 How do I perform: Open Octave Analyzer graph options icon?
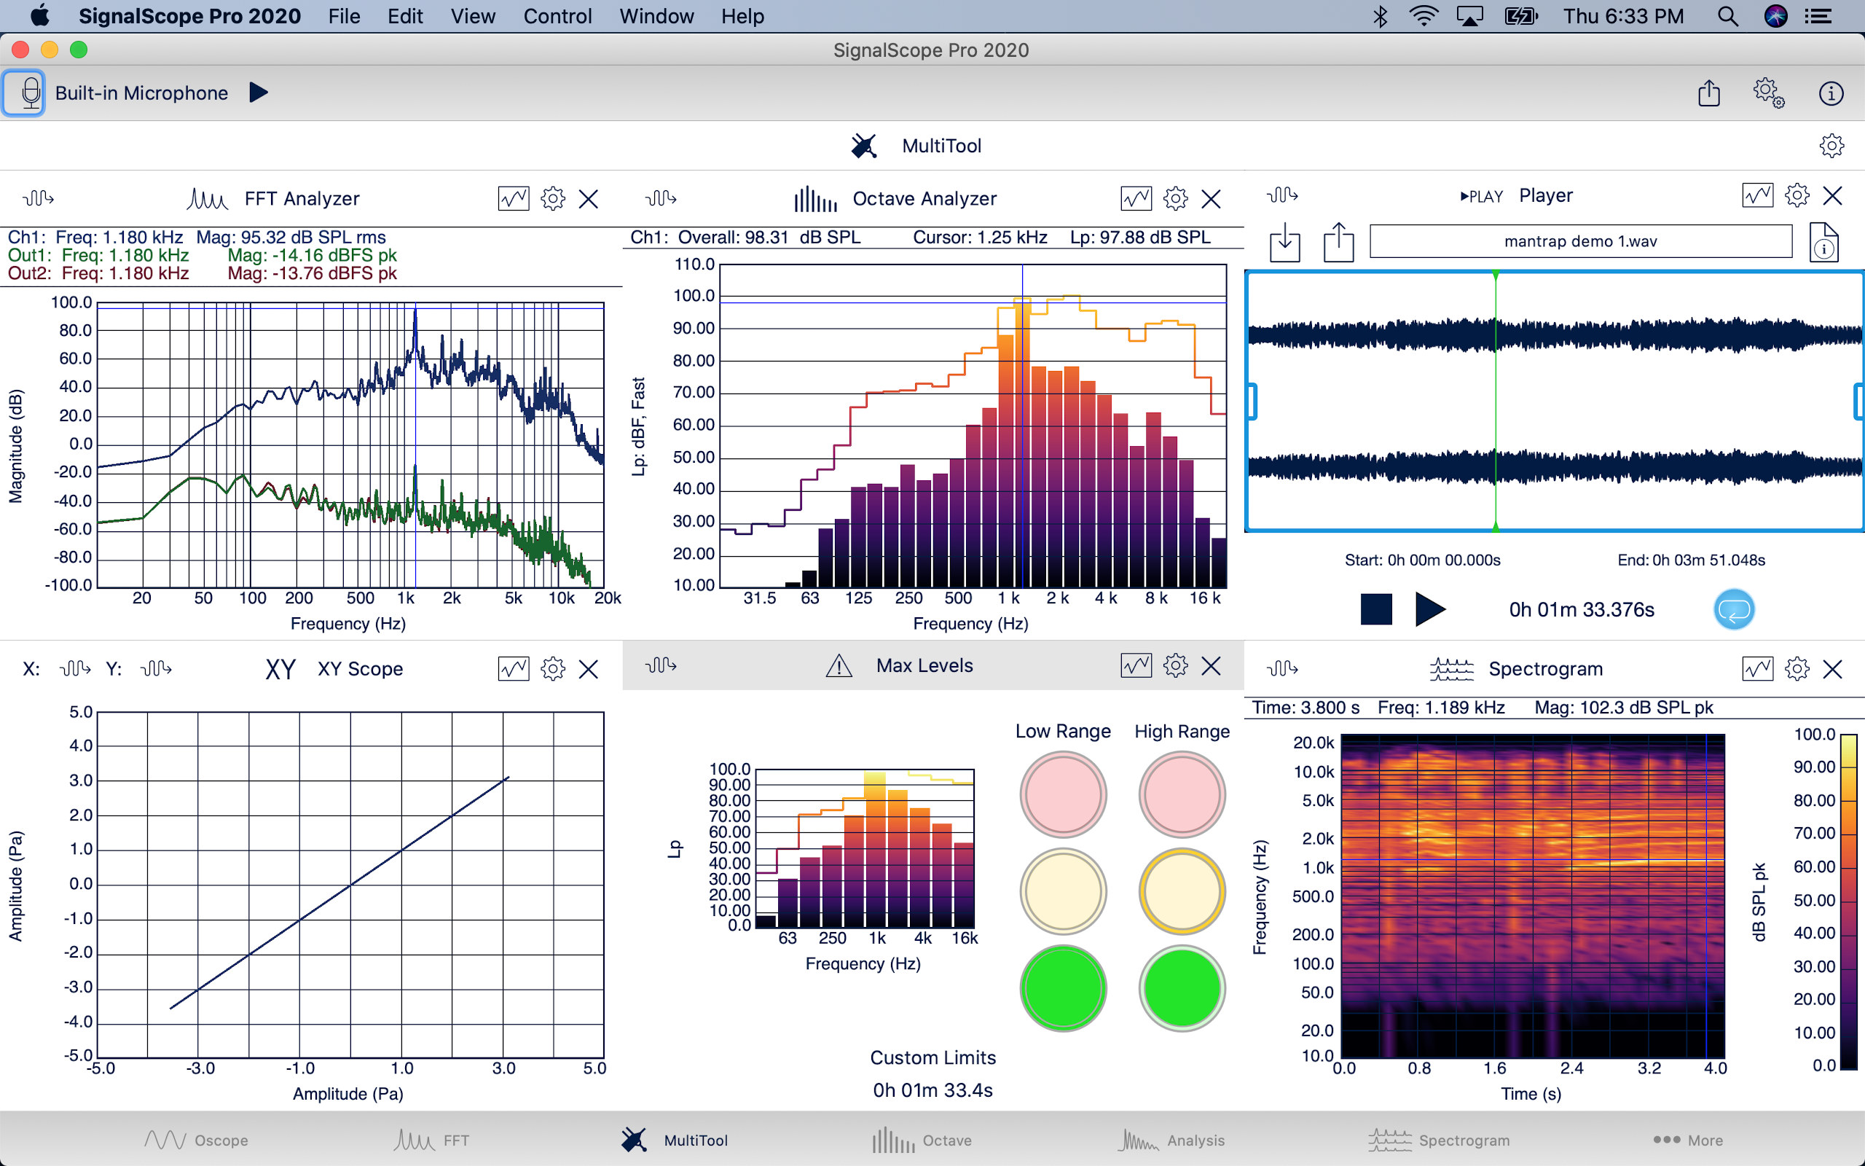click(1136, 199)
